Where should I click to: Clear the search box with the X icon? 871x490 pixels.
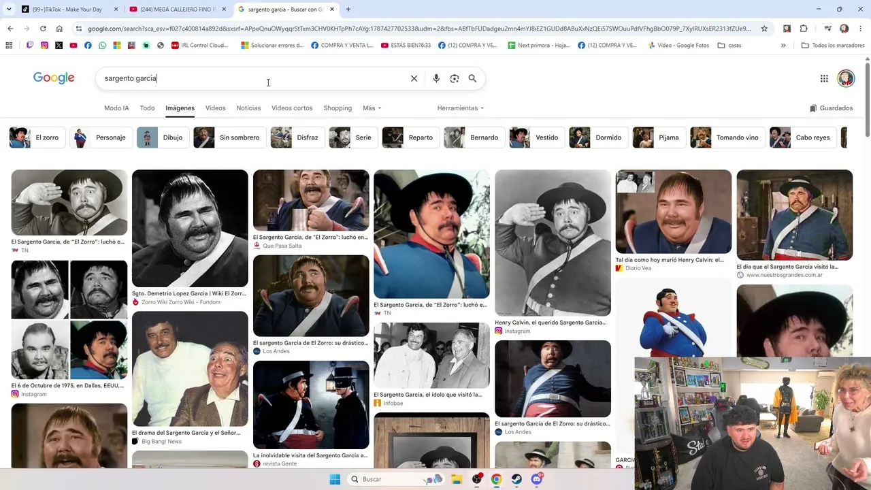click(x=414, y=78)
